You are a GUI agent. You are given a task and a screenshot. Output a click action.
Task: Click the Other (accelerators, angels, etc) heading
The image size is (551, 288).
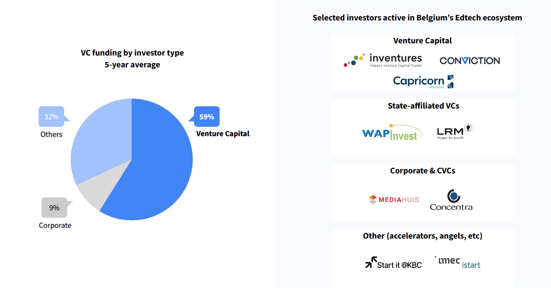[423, 236]
